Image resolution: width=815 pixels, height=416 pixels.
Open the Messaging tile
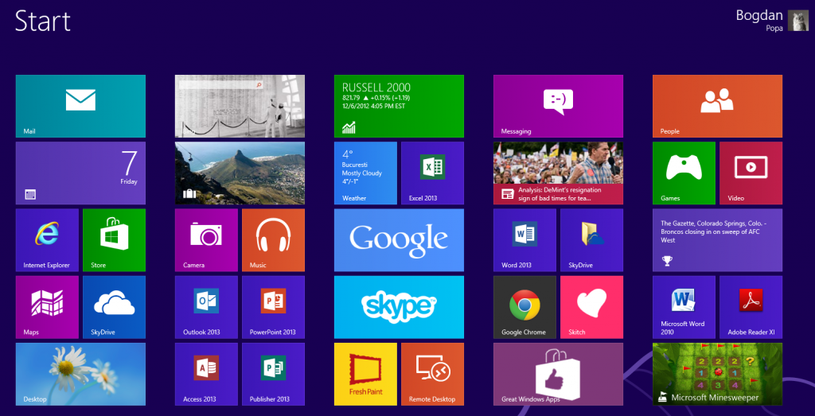coord(558,106)
